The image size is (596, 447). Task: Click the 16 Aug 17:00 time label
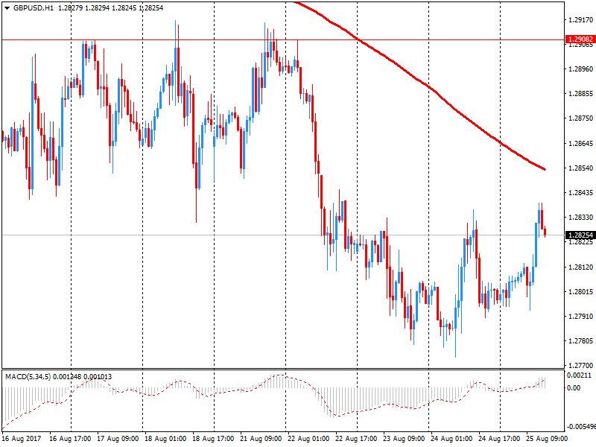point(70,439)
